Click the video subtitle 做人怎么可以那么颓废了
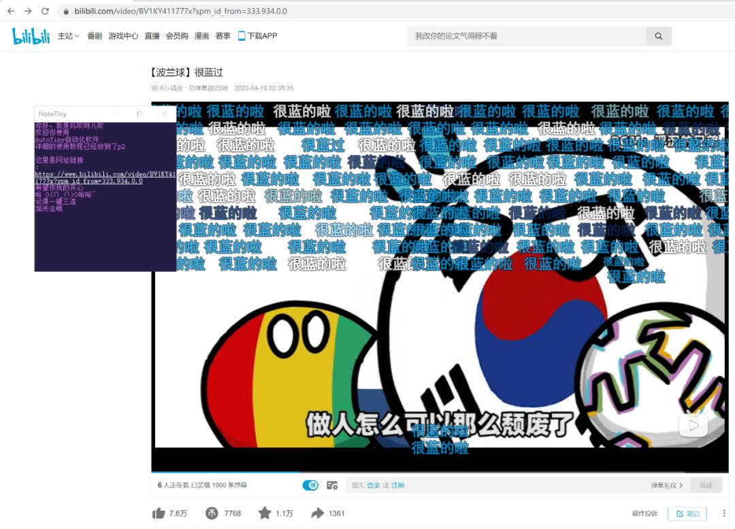This screenshot has height=529, width=735. point(440,424)
